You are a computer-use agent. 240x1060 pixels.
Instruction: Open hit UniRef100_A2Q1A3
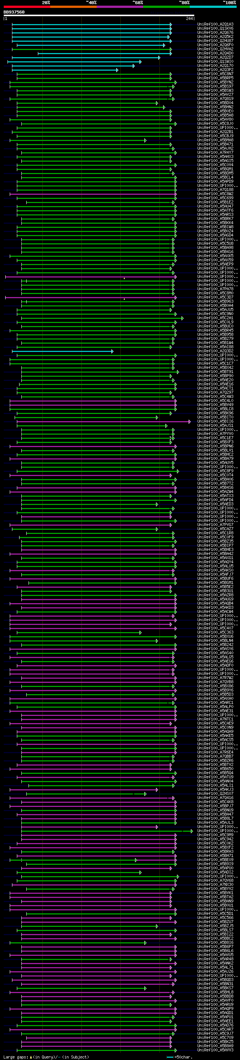[x=215, y=24]
